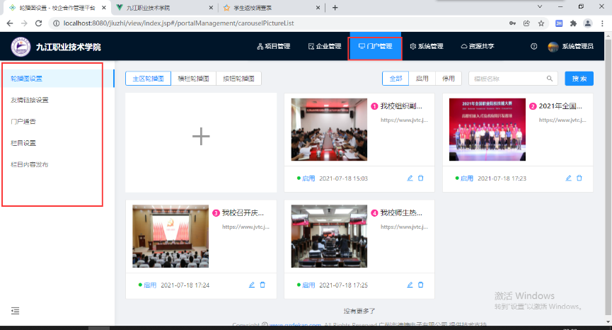
Task: Click edit pencil on the first carousel card
Action: 410,178
